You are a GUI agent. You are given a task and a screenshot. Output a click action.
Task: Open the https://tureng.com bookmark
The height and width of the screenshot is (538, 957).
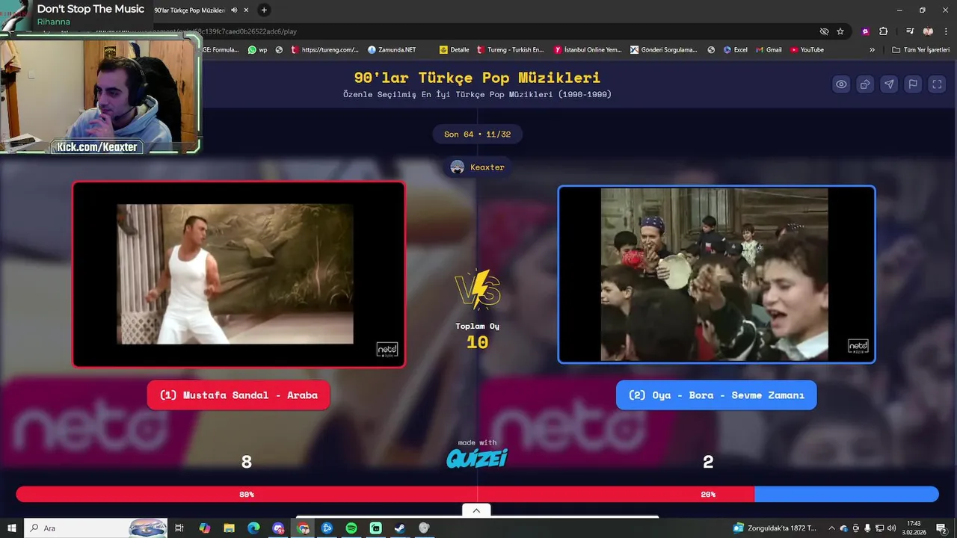click(325, 50)
